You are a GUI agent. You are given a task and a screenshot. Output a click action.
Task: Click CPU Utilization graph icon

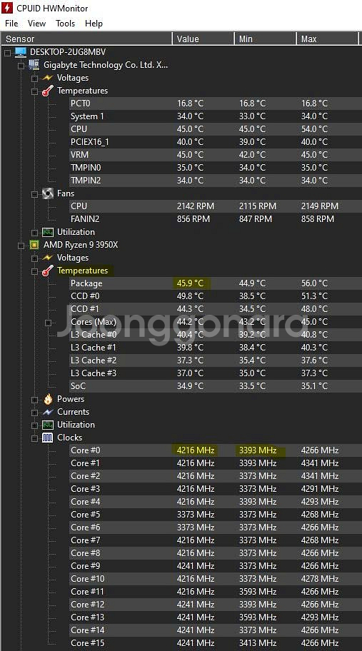pyautogui.click(x=48, y=424)
